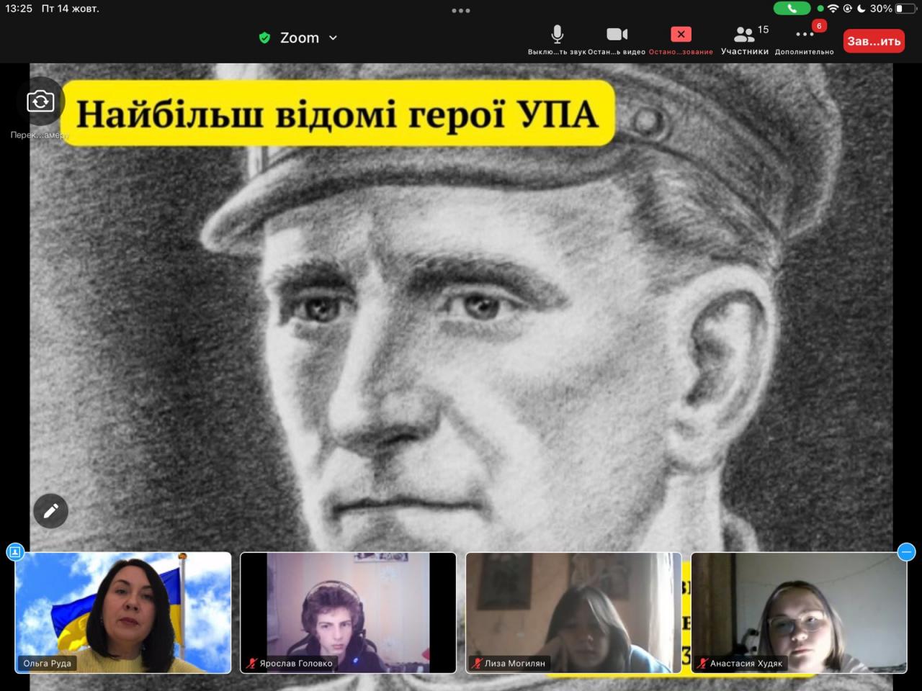Tap the green security shield icon
Screen dimensions: 922x691
coord(264,38)
